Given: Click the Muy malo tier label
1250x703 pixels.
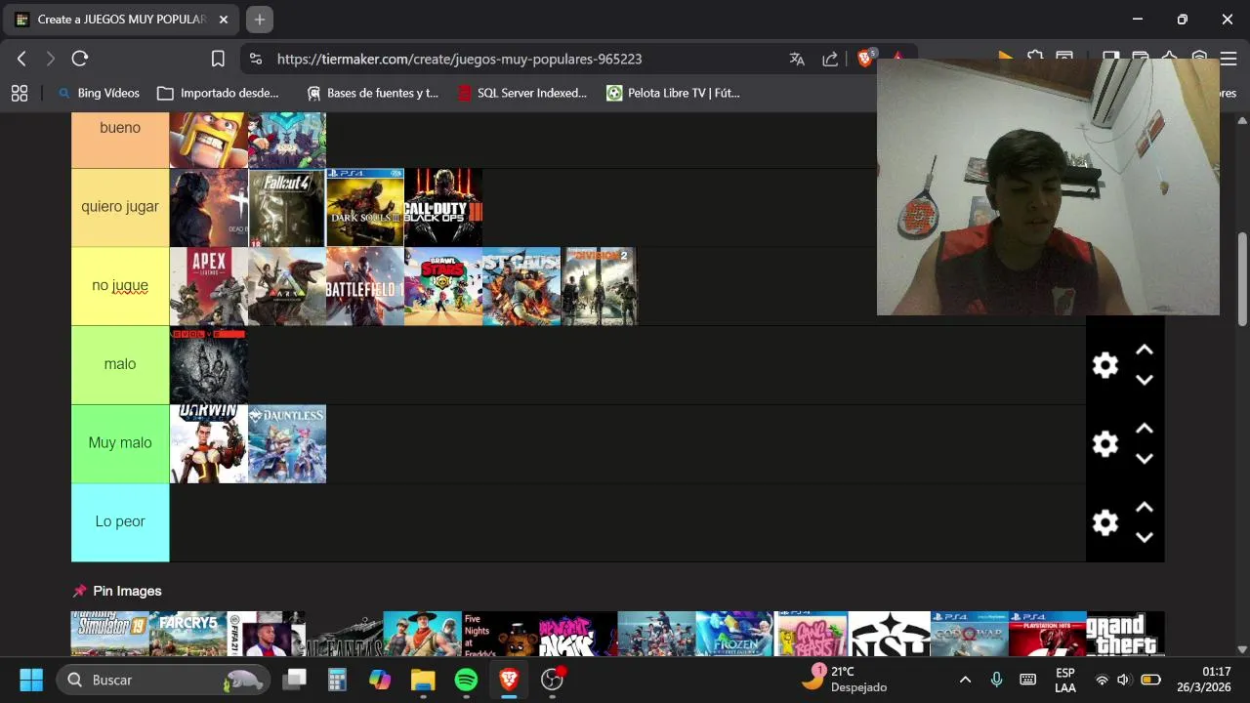Looking at the screenshot, I should click(x=120, y=444).
